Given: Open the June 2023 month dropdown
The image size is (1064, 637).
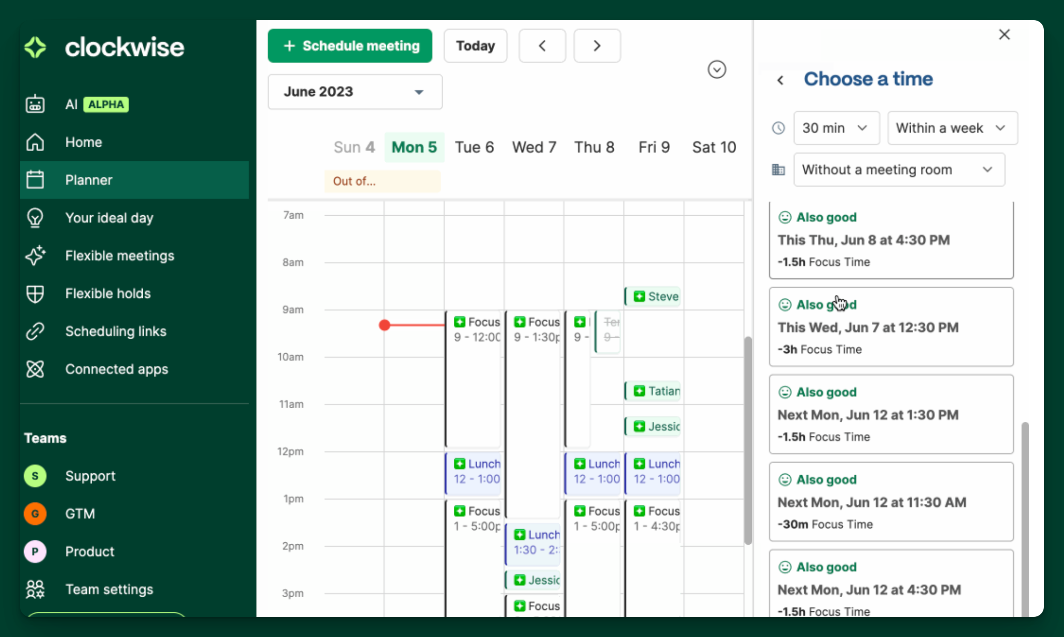Looking at the screenshot, I should tap(355, 92).
